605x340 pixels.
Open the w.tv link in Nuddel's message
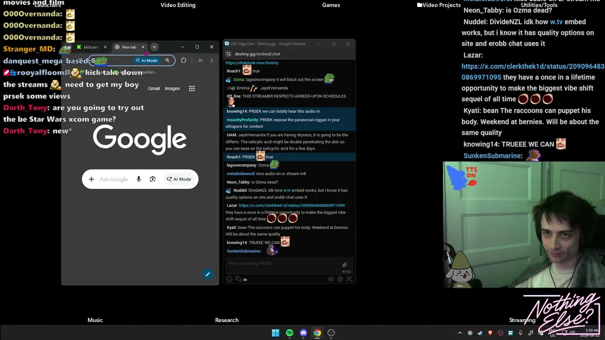click(x=287, y=190)
